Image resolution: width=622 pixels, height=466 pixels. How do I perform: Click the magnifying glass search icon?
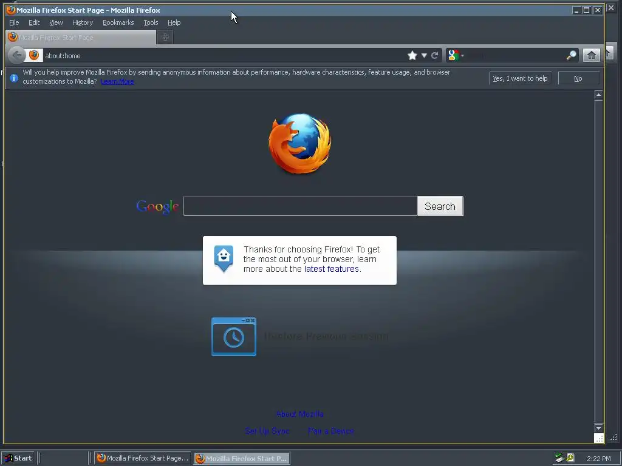click(x=571, y=55)
